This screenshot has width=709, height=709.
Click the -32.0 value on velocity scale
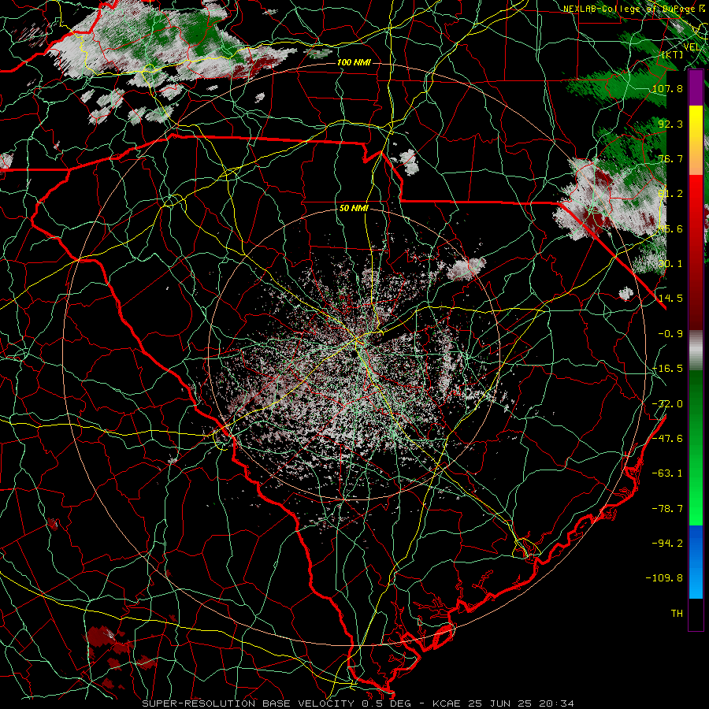[667, 403]
